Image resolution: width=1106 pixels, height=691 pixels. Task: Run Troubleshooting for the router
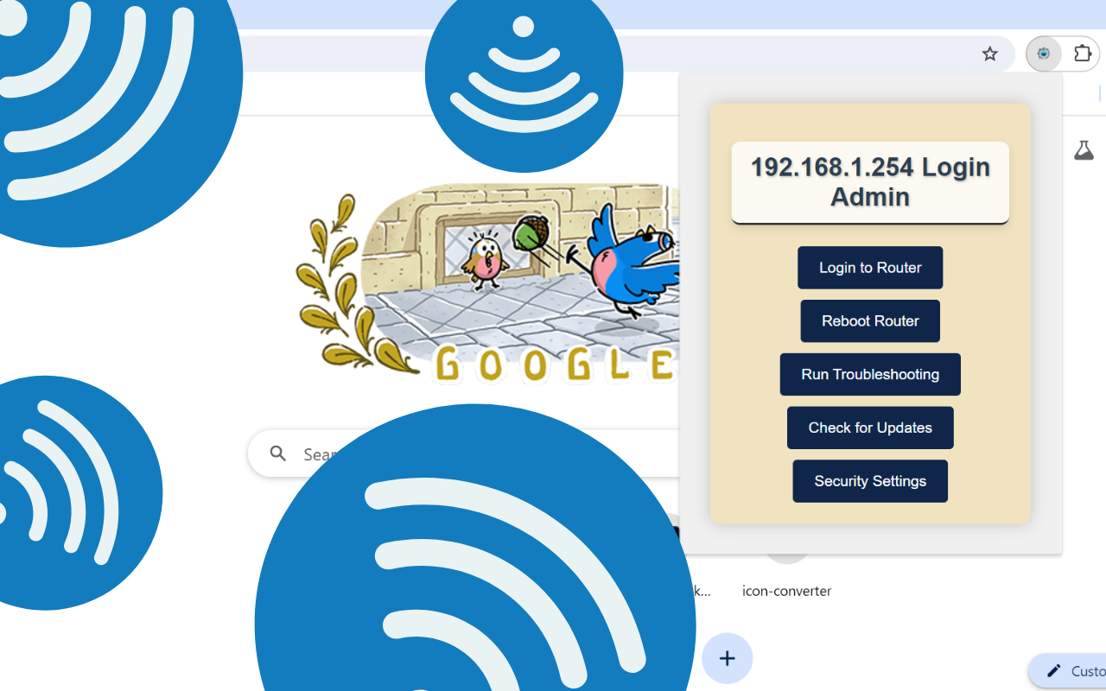pos(870,374)
